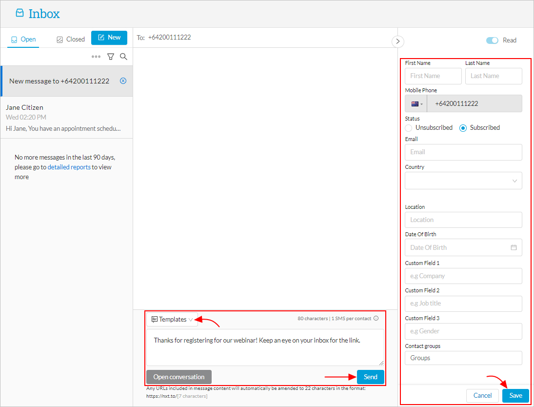Dismiss the new message to +64200111222 draft
Image resolution: width=534 pixels, height=407 pixels.
click(123, 81)
